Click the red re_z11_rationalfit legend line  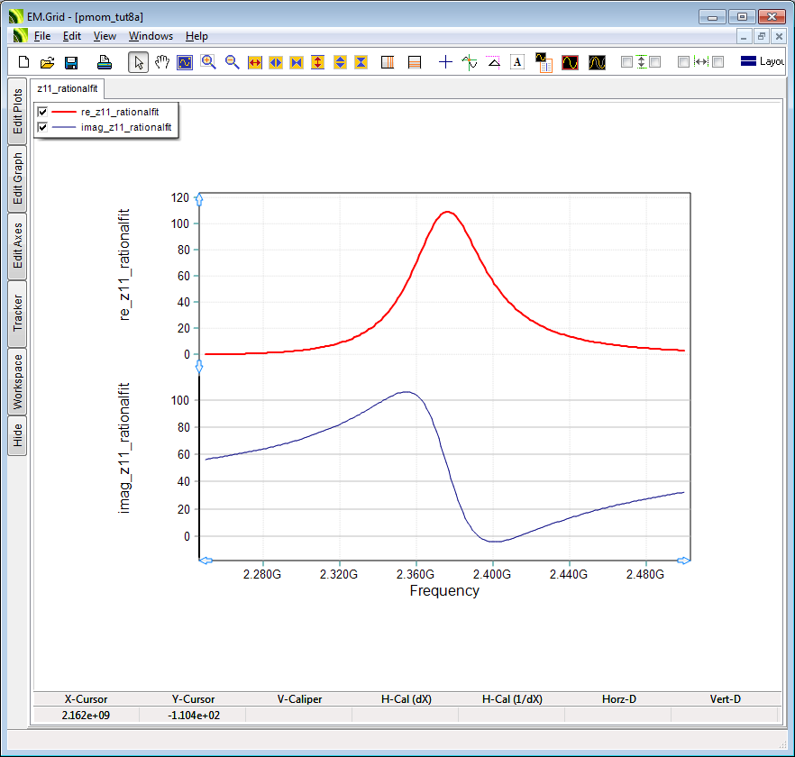pyautogui.click(x=63, y=112)
